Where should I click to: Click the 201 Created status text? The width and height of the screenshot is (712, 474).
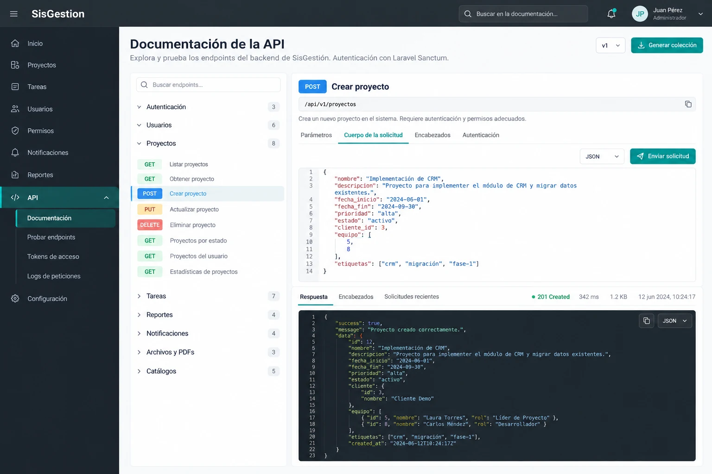[553, 297]
